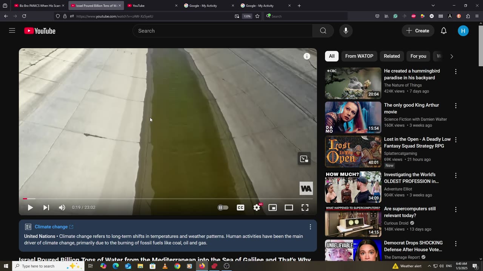
Task: Open the Grammarly extension icon
Action: [395, 16]
